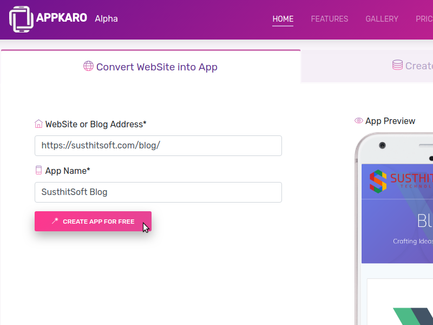Switch to the Convert WebSite into App tab
Viewport: 433px width, 325px height.
coord(150,66)
